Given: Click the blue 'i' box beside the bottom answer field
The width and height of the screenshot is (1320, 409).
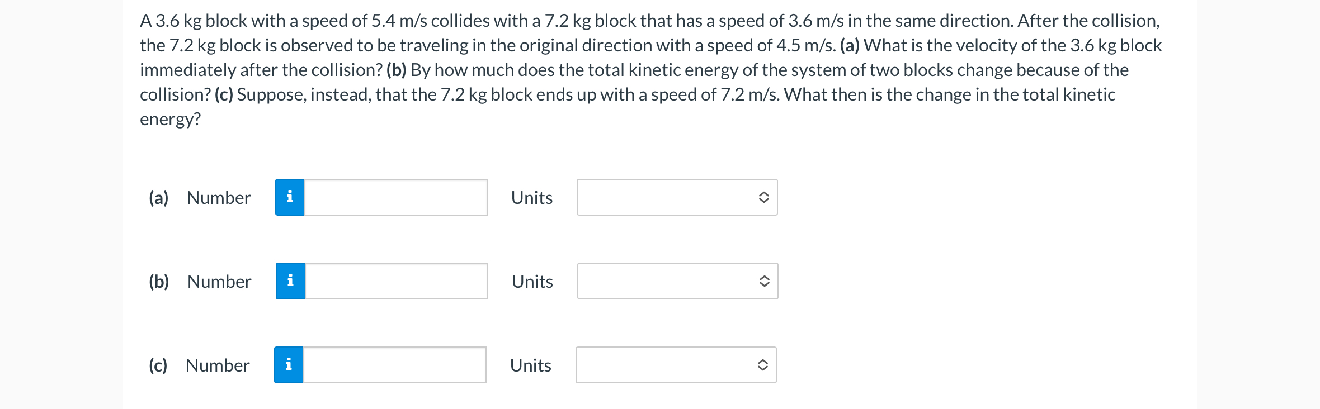Looking at the screenshot, I should (290, 365).
